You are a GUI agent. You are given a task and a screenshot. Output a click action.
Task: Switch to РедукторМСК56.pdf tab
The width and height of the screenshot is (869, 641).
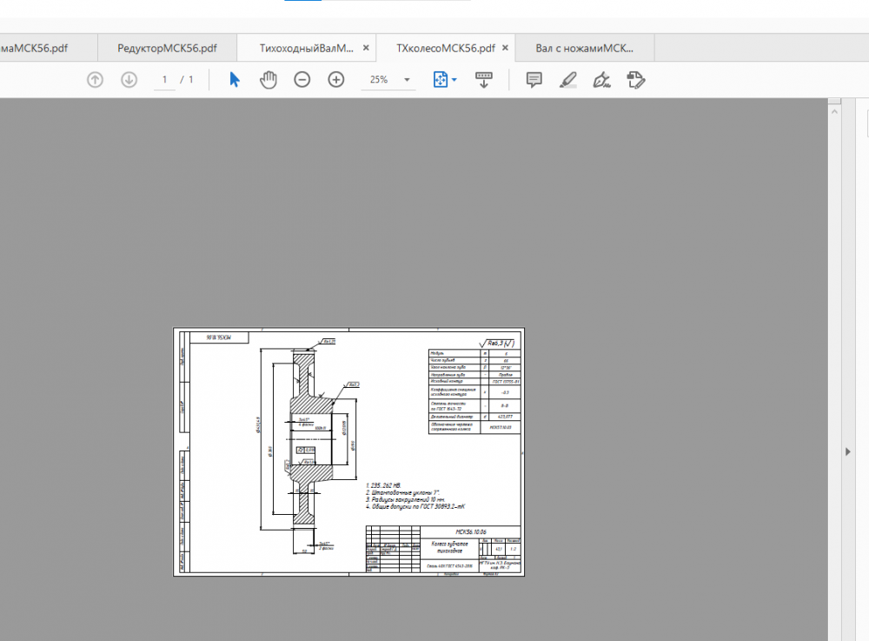pyautogui.click(x=167, y=48)
